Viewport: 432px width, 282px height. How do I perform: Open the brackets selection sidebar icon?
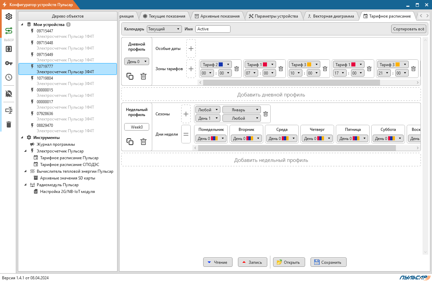point(9,49)
